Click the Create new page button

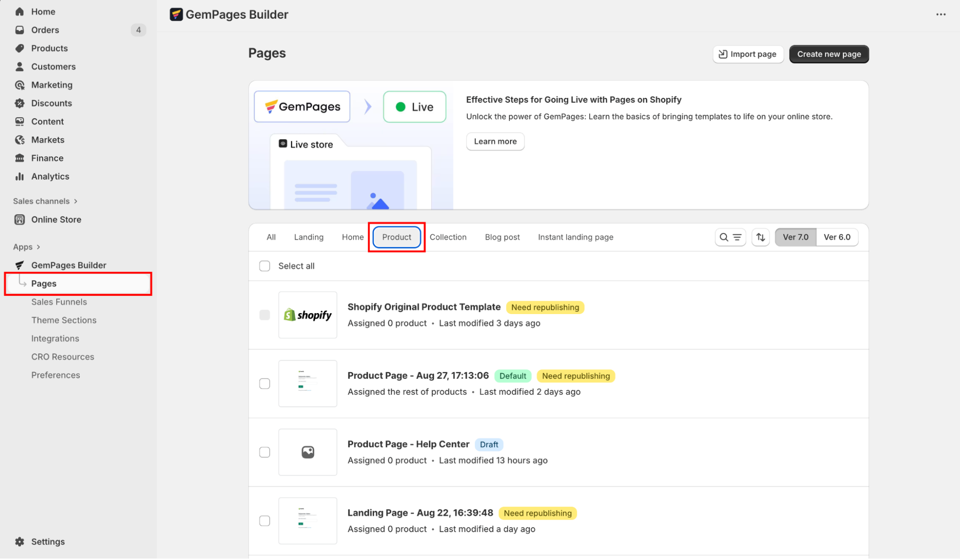coord(828,54)
